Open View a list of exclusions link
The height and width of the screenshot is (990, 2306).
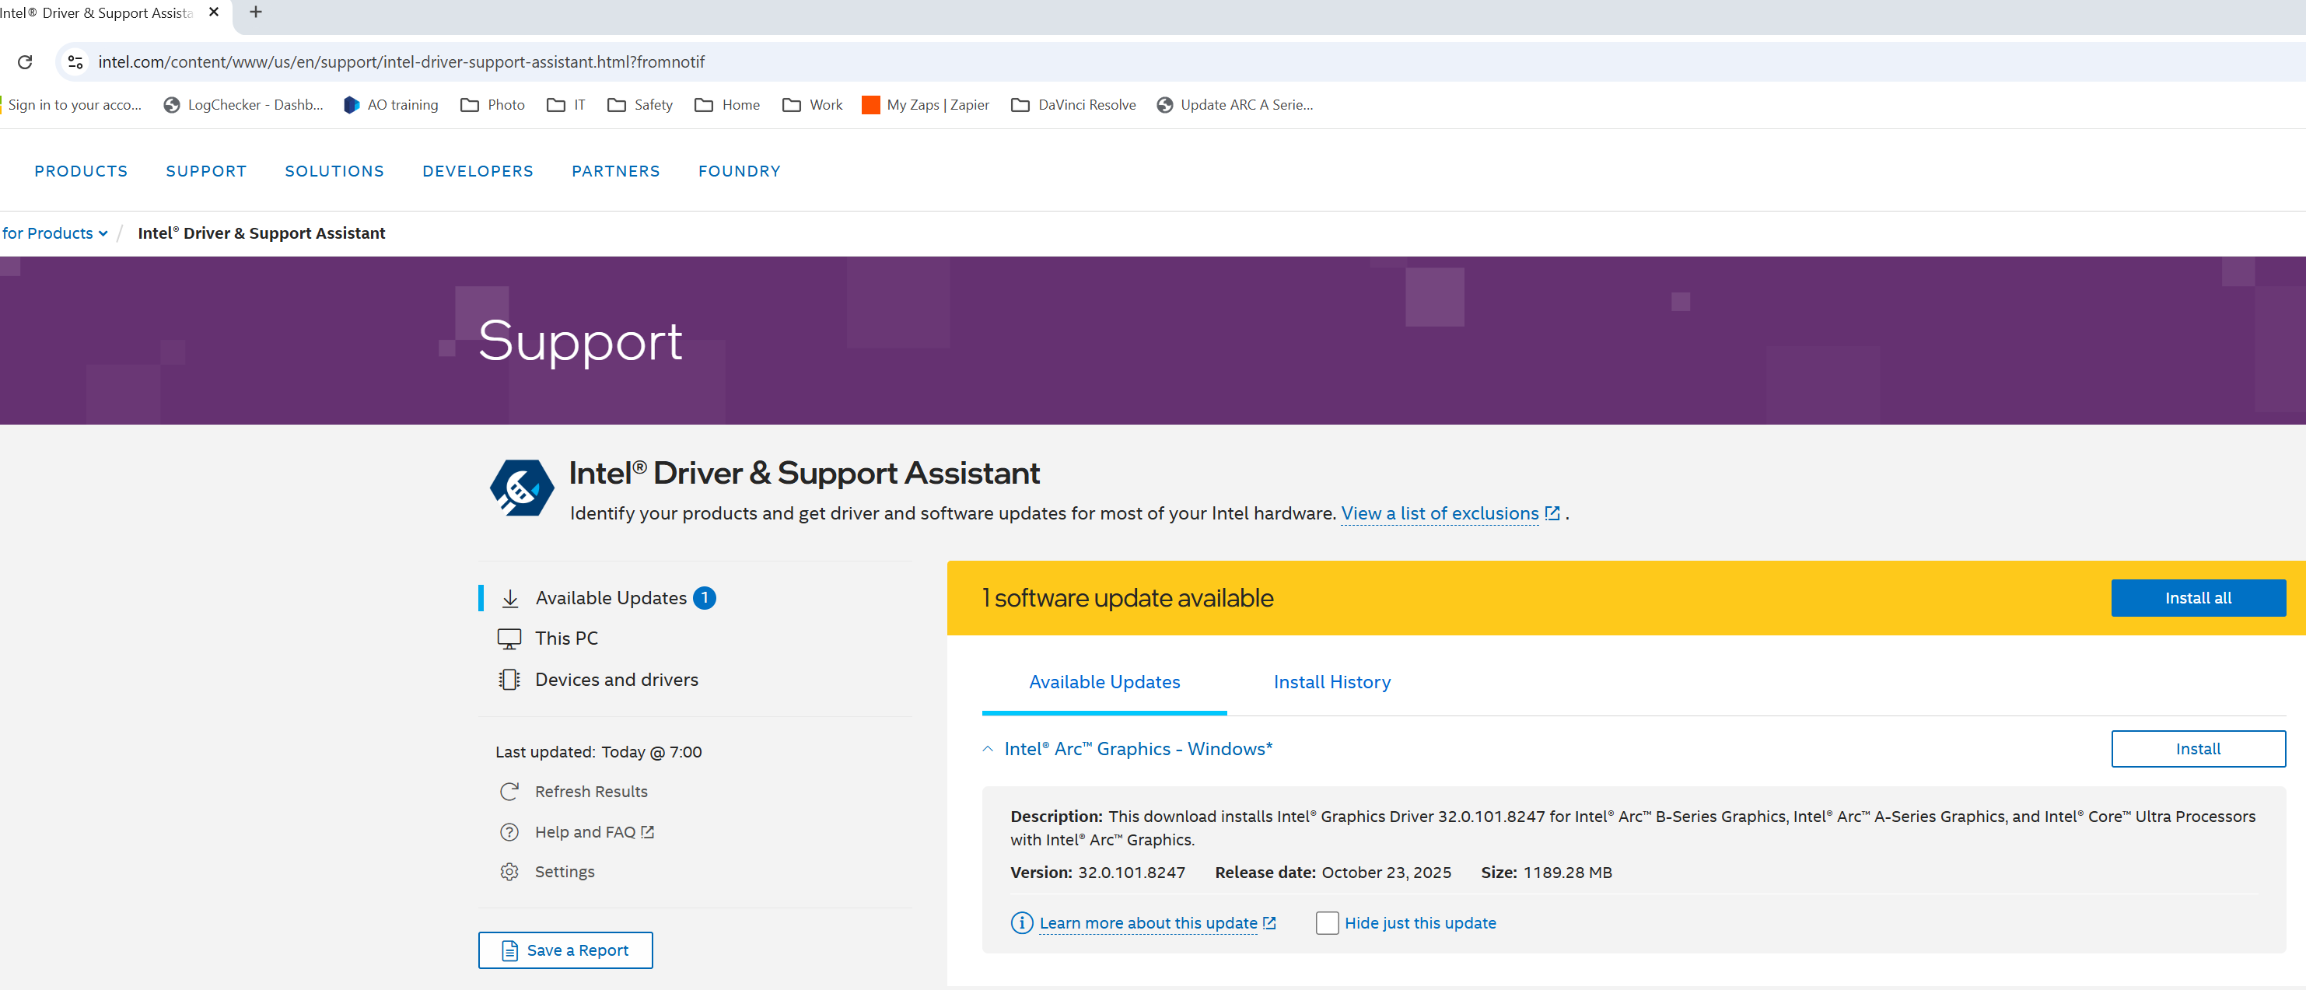point(1439,514)
